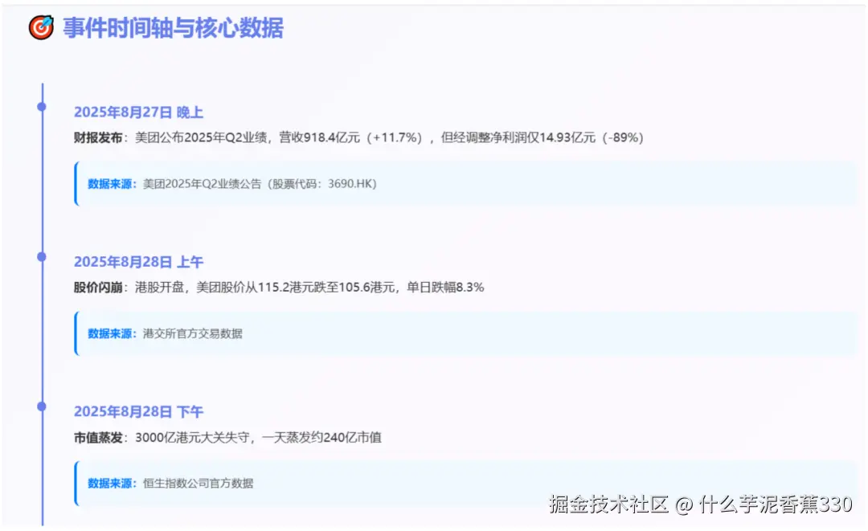The height and width of the screenshot is (531, 868).
Task: Select the date text 2025年8月28日 上午
Action: pyautogui.click(x=138, y=262)
